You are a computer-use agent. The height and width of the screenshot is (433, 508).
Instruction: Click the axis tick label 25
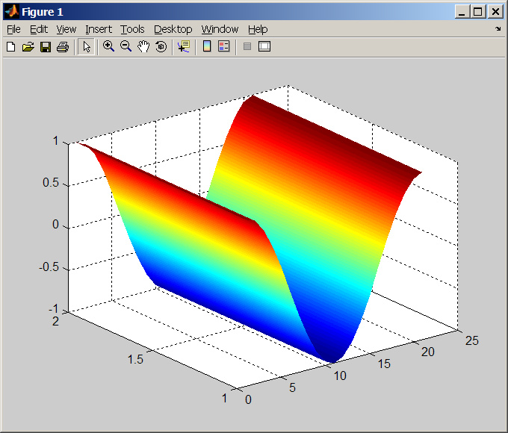click(x=471, y=340)
